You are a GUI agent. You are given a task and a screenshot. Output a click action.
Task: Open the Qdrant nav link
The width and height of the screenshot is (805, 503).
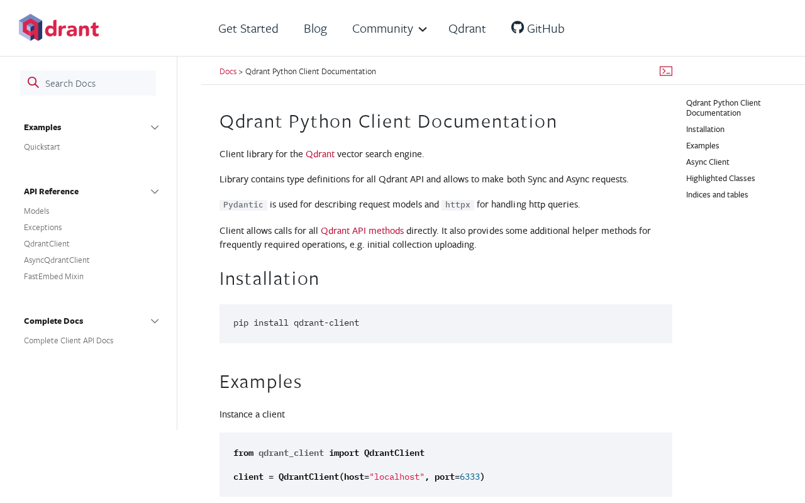click(x=467, y=28)
